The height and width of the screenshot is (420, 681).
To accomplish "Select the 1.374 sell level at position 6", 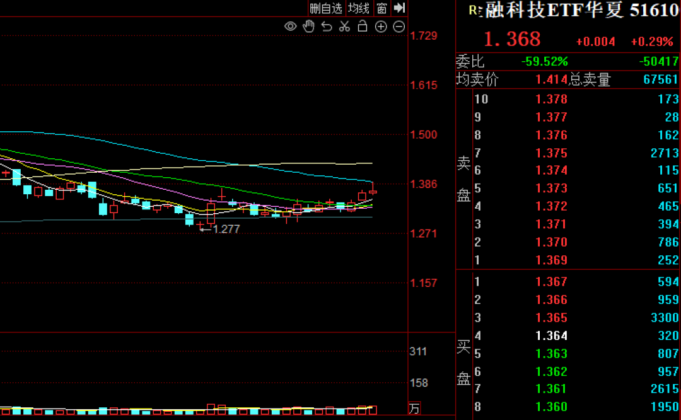I will coord(550,170).
